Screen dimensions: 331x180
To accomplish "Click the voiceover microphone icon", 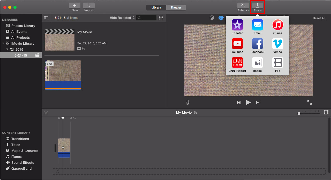I will tap(188, 103).
